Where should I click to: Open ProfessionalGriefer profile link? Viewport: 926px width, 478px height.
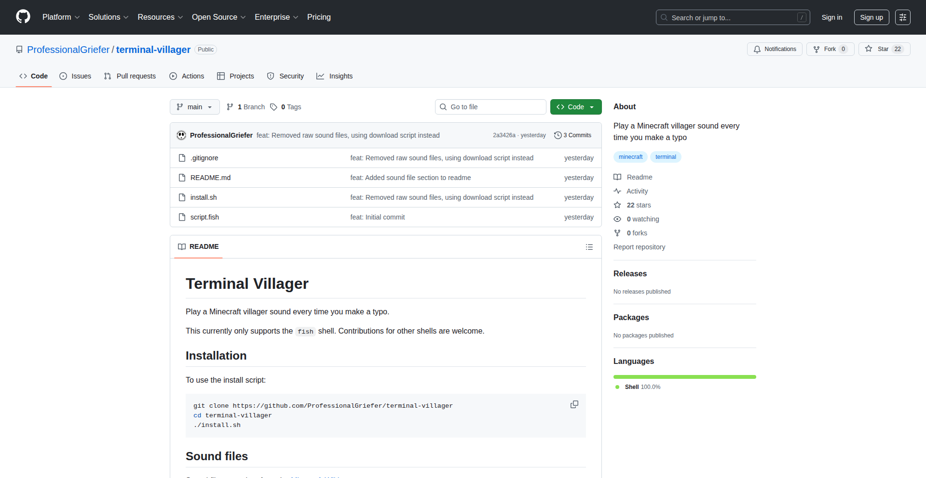(x=68, y=50)
